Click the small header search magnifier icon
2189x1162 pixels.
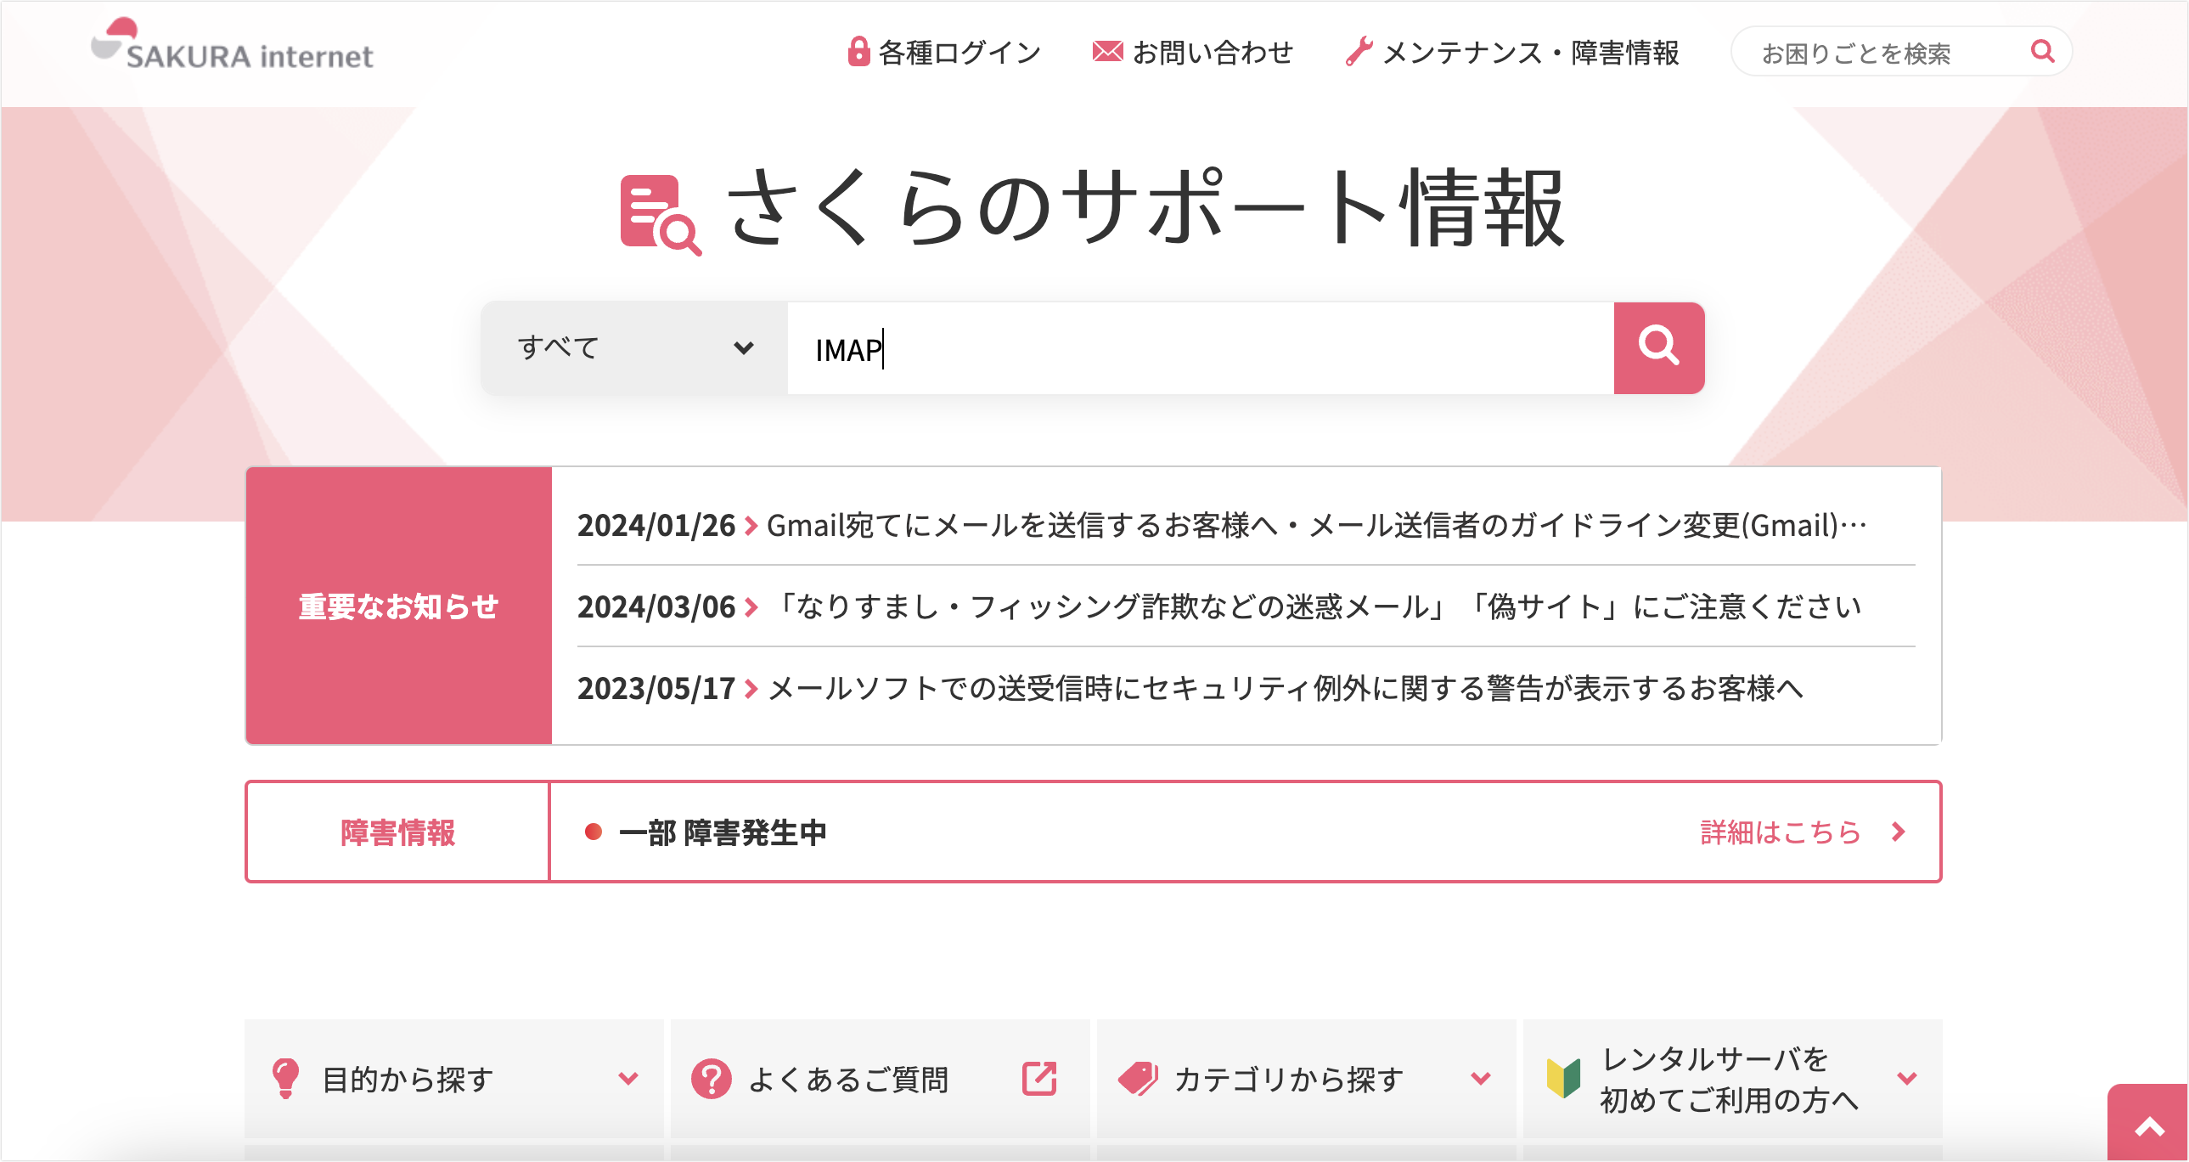pyautogui.click(x=2041, y=52)
